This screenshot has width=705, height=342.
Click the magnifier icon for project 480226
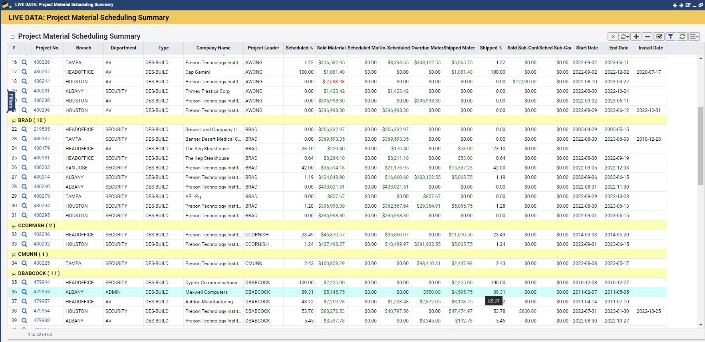24,62
